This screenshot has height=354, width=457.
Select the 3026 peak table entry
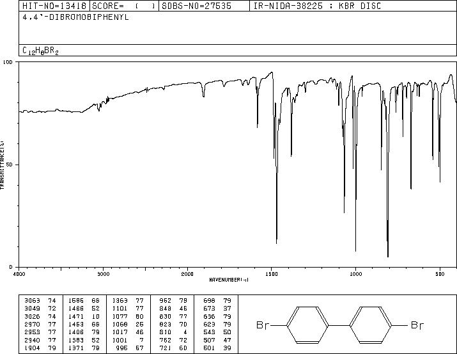click(32, 316)
